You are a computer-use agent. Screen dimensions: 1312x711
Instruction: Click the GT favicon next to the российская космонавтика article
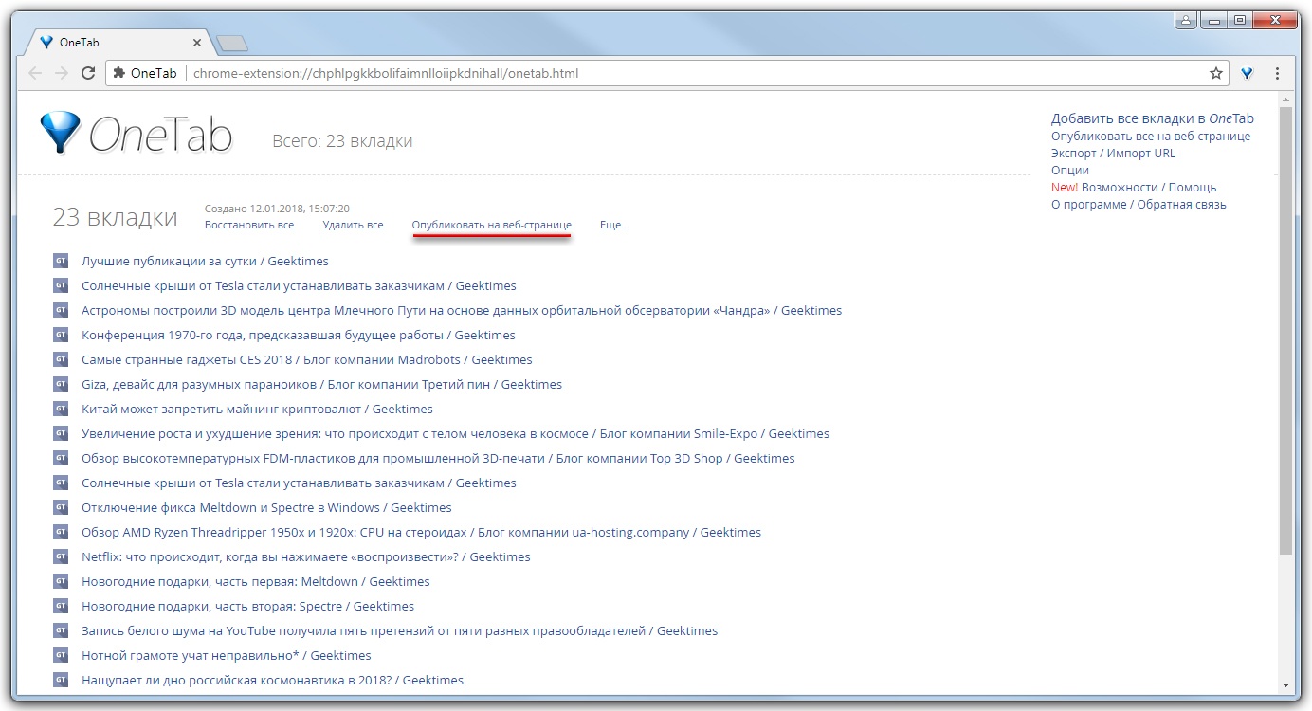[x=61, y=680]
